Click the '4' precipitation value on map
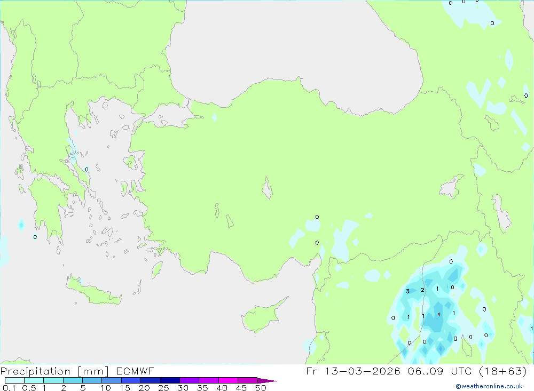Image resolution: width=534 pixels, height=391 pixels. click(438, 314)
